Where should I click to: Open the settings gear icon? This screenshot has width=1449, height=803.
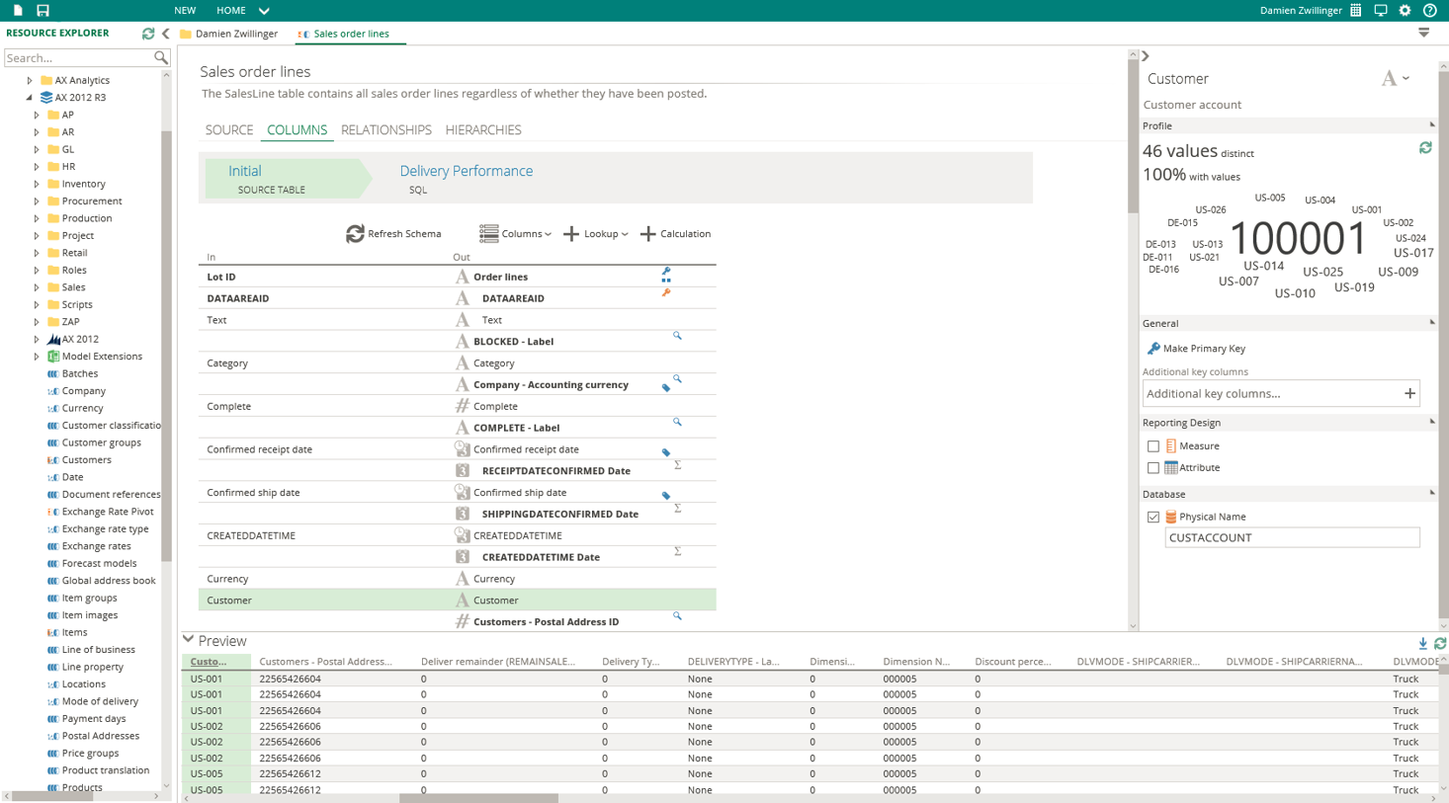(1405, 10)
